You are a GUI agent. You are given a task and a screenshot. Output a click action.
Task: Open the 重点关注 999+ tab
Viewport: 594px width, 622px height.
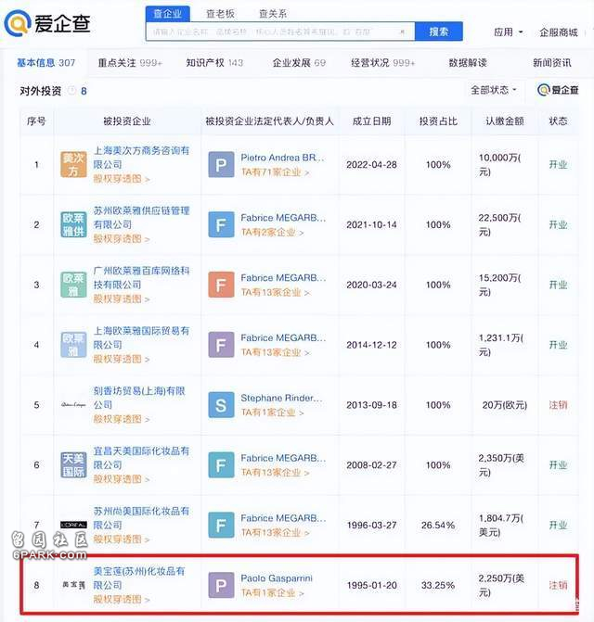tap(130, 63)
